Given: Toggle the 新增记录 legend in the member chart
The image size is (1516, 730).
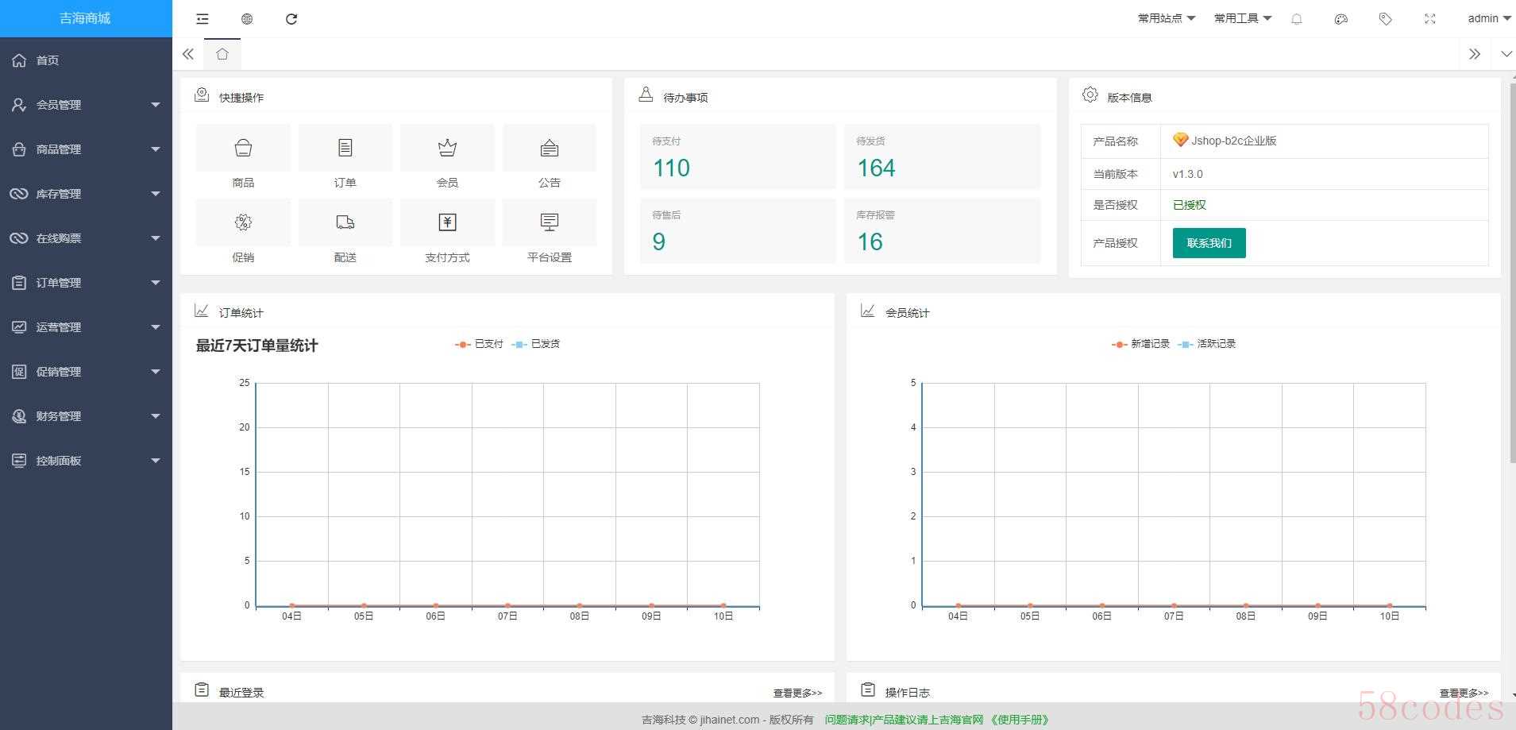Looking at the screenshot, I should (x=1141, y=344).
